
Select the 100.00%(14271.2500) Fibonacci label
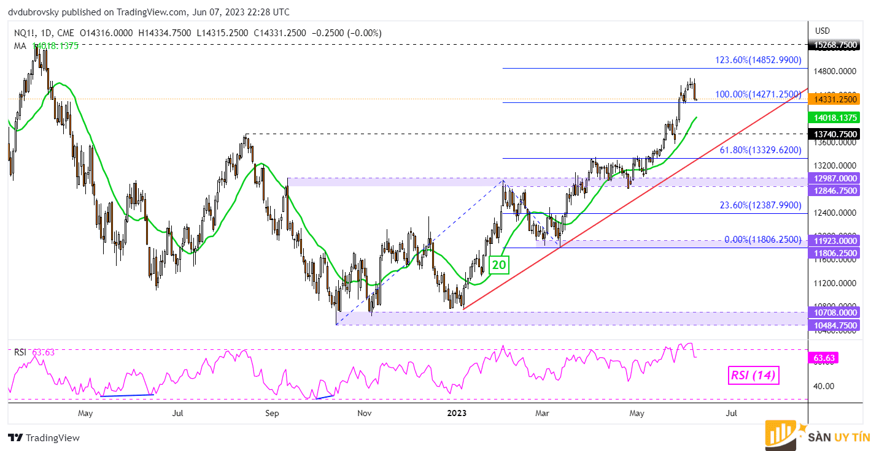click(x=758, y=94)
